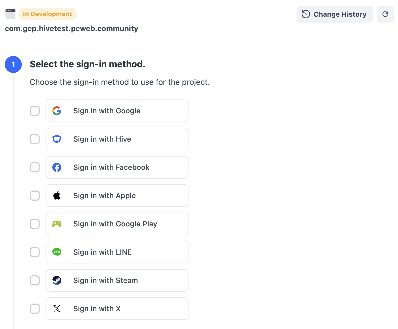Click the step 1 number badge

coord(13,64)
